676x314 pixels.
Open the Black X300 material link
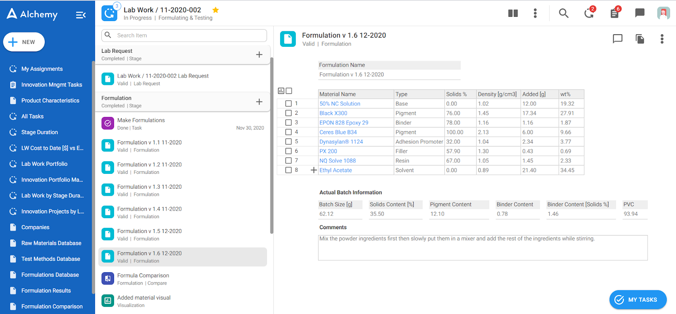tap(333, 113)
